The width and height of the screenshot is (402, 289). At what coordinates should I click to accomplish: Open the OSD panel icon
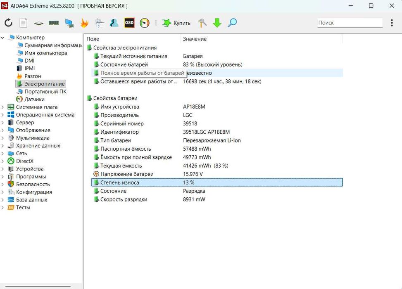pos(129,23)
